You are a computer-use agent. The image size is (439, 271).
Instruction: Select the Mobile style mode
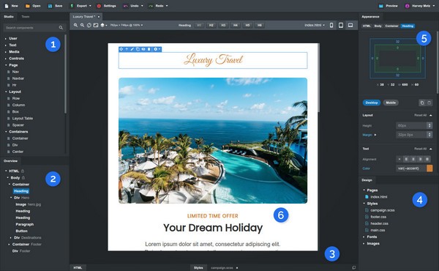pos(391,103)
